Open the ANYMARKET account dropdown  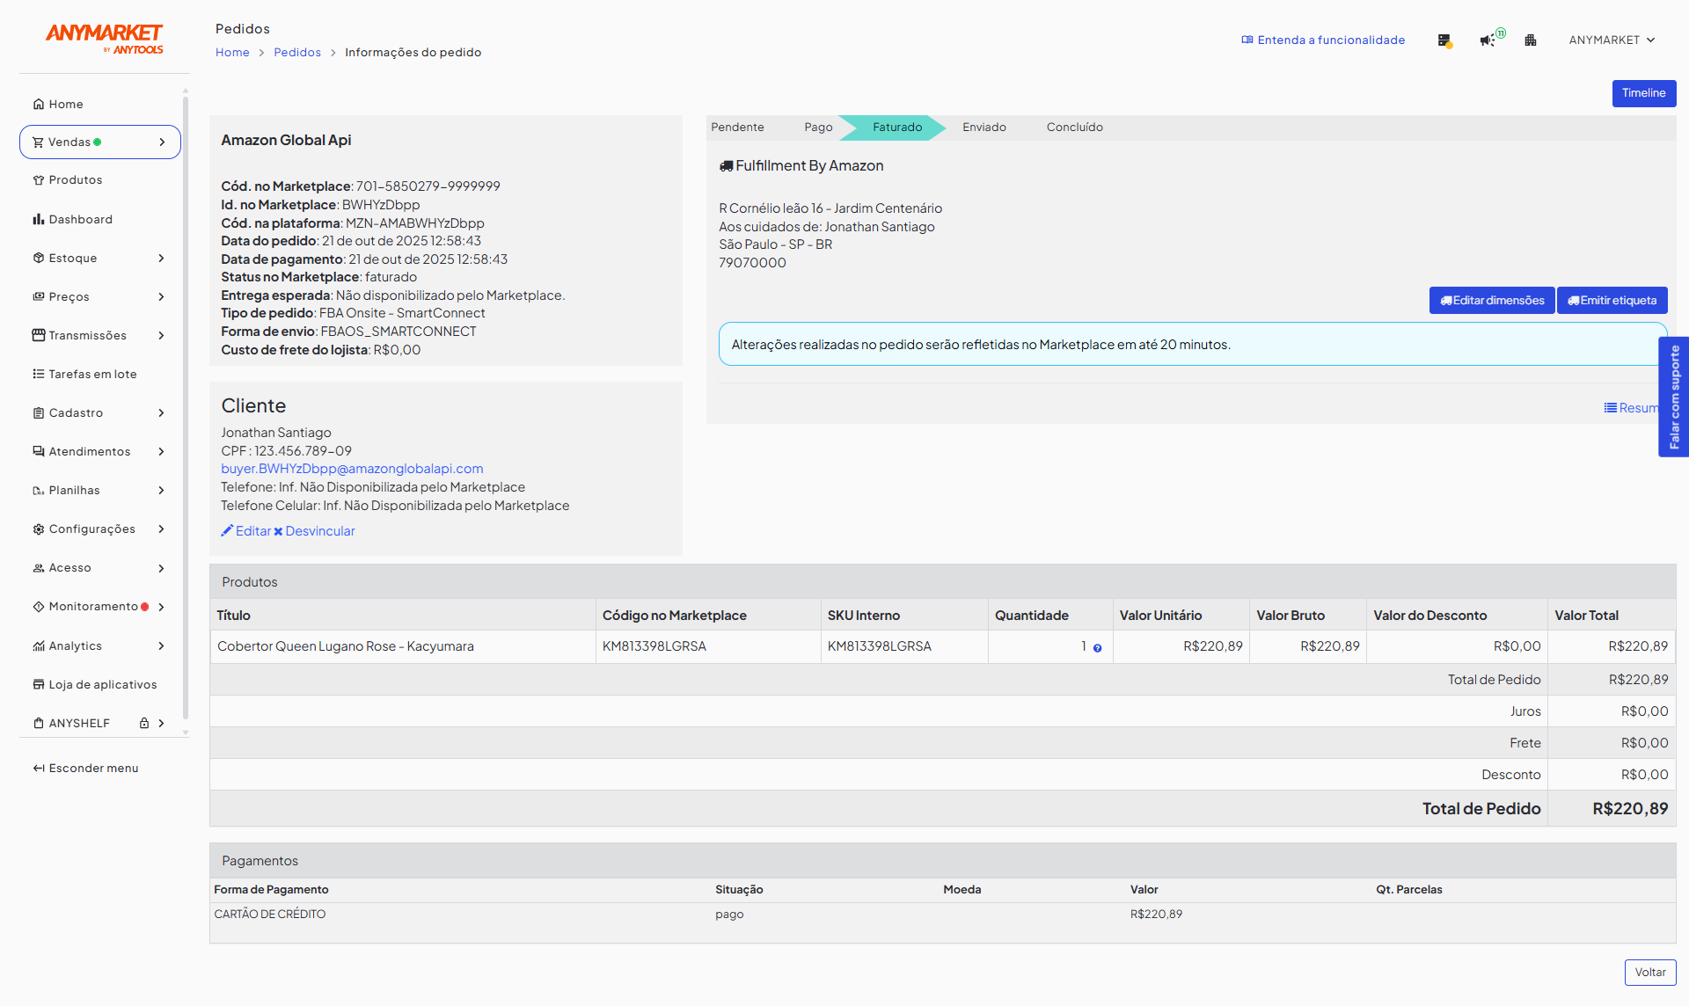1612,40
